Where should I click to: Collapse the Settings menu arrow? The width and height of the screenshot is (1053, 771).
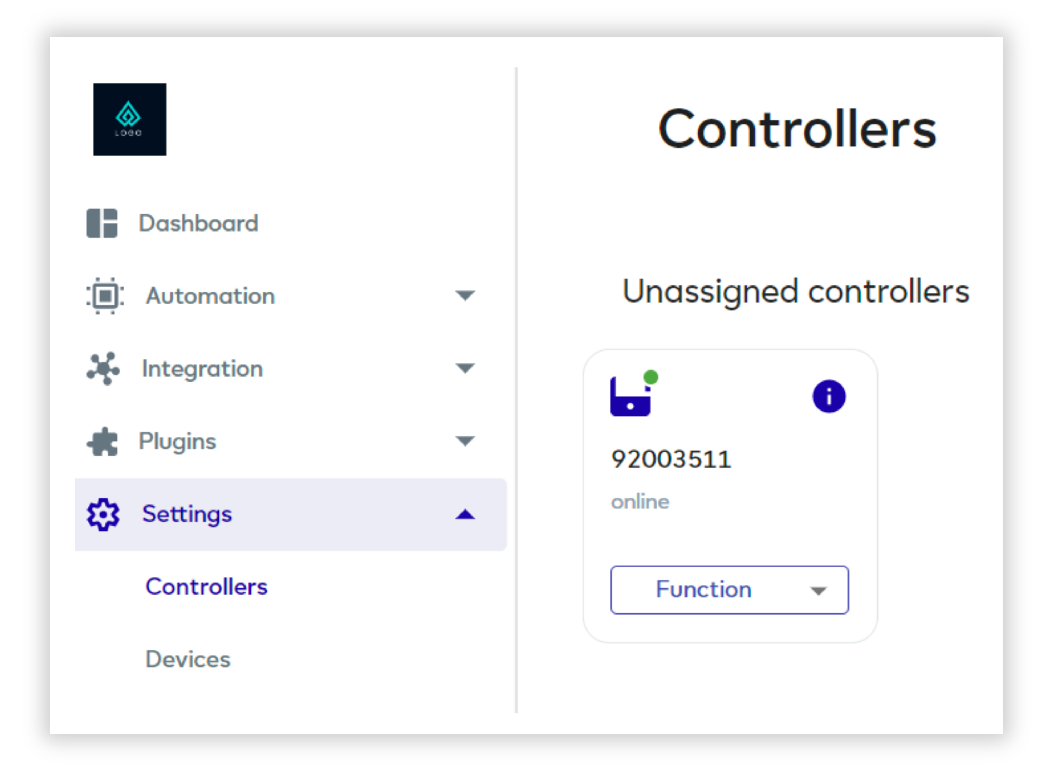(x=465, y=514)
